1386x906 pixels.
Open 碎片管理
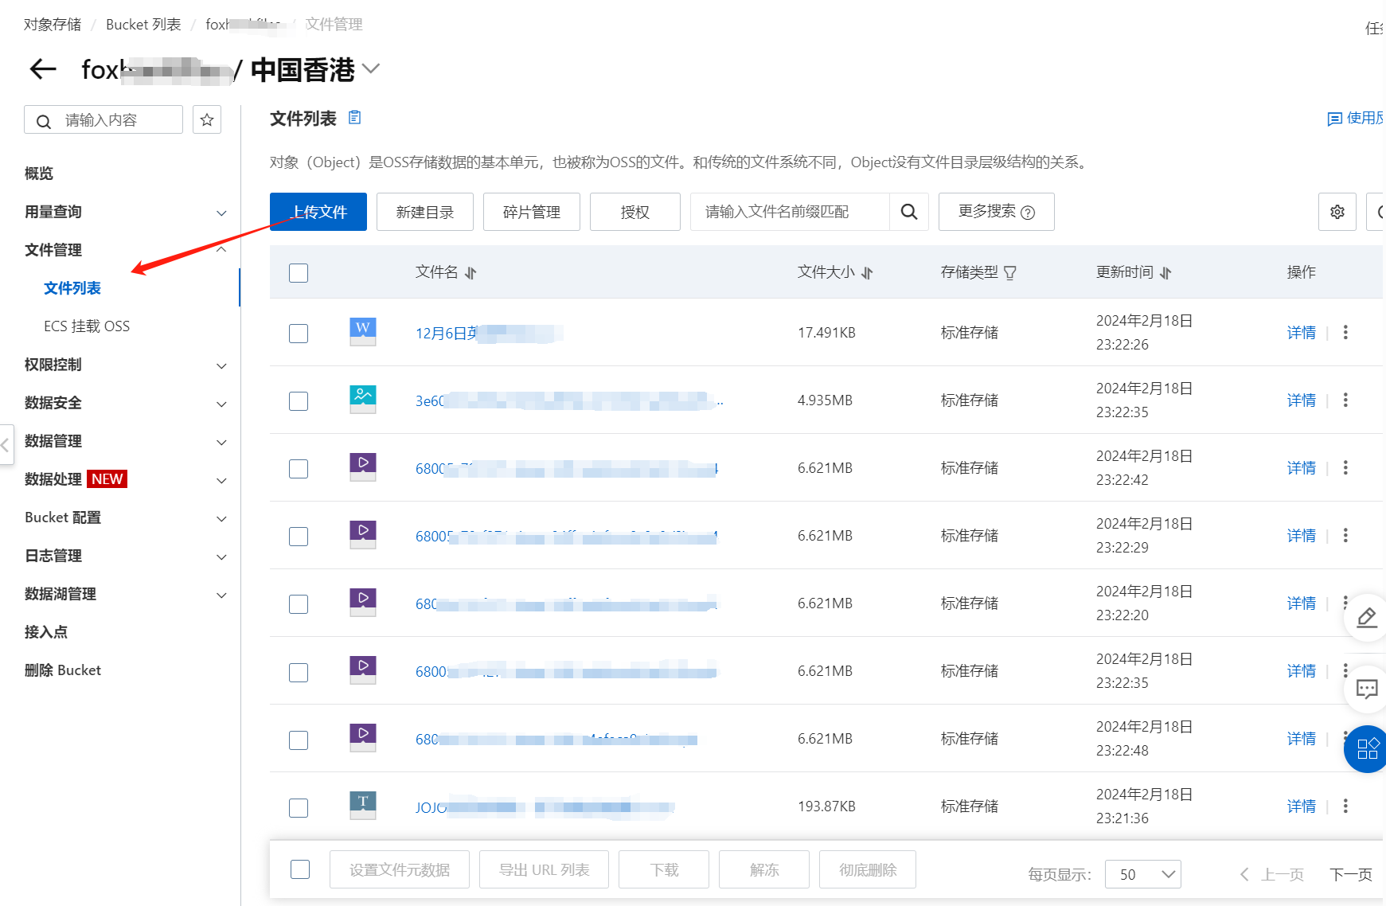pyautogui.click(x=532, y=212)
